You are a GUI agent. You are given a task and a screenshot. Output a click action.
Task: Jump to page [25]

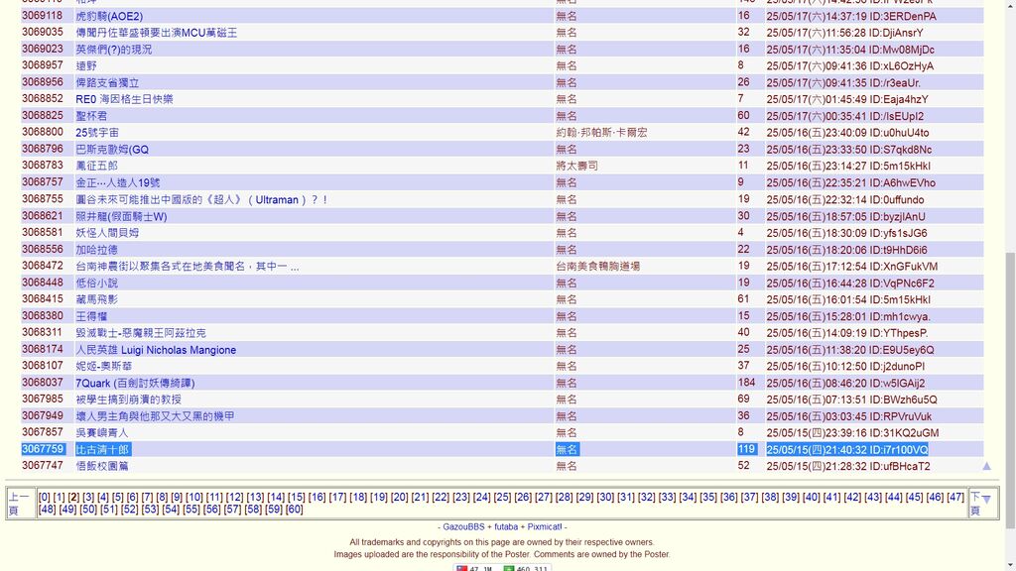(502, 498)
